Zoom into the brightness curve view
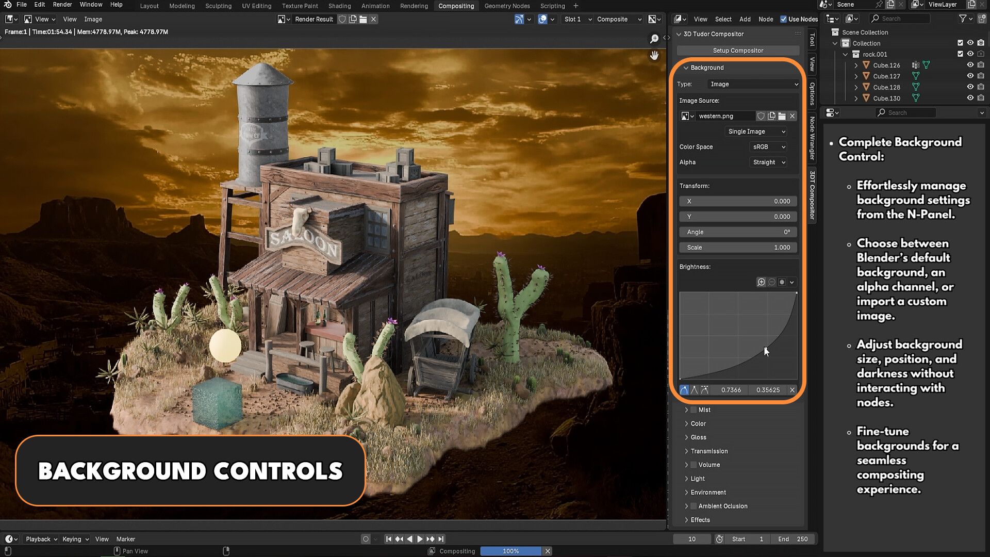Viewport: 990px width, 557px height. 762,282
